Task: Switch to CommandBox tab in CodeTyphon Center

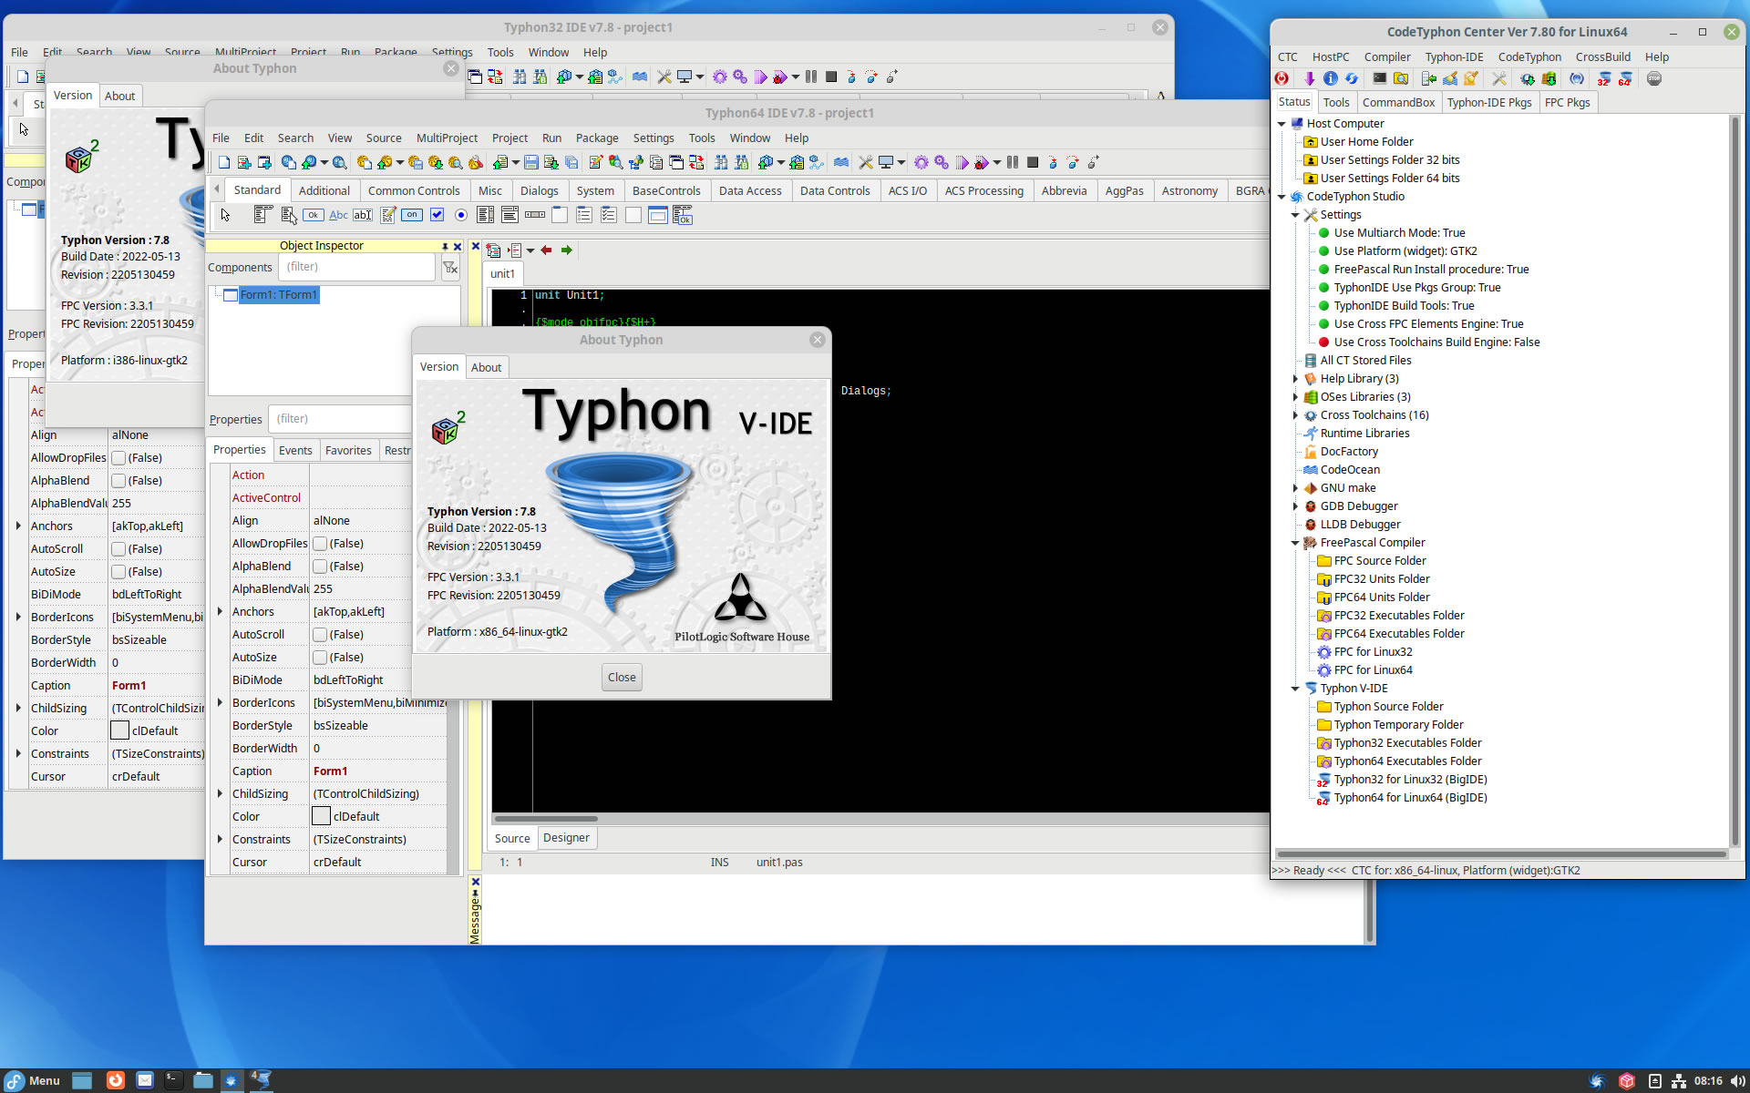Action: point(1398,102)
